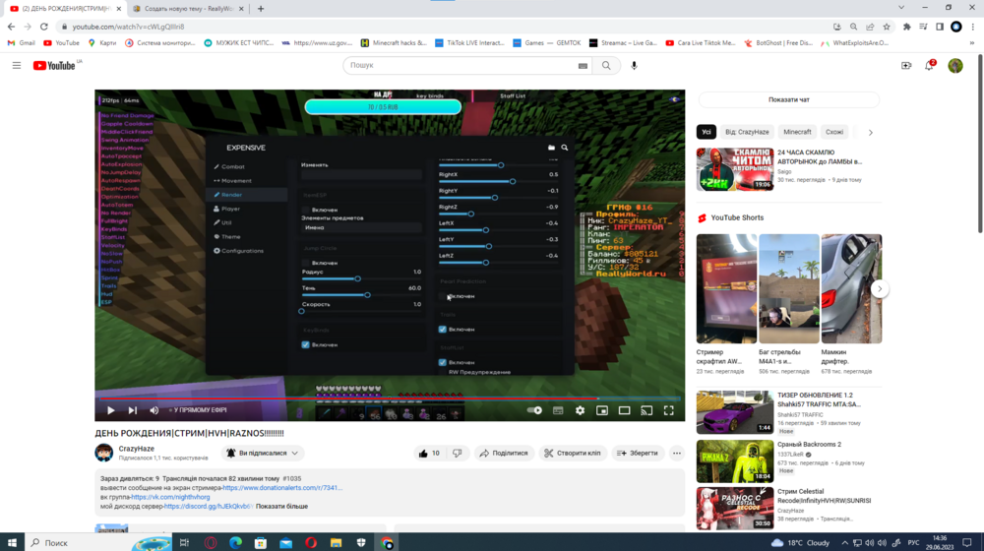Open create video icon
This screenshot has height=551, width=984.
tap(906, 65)
